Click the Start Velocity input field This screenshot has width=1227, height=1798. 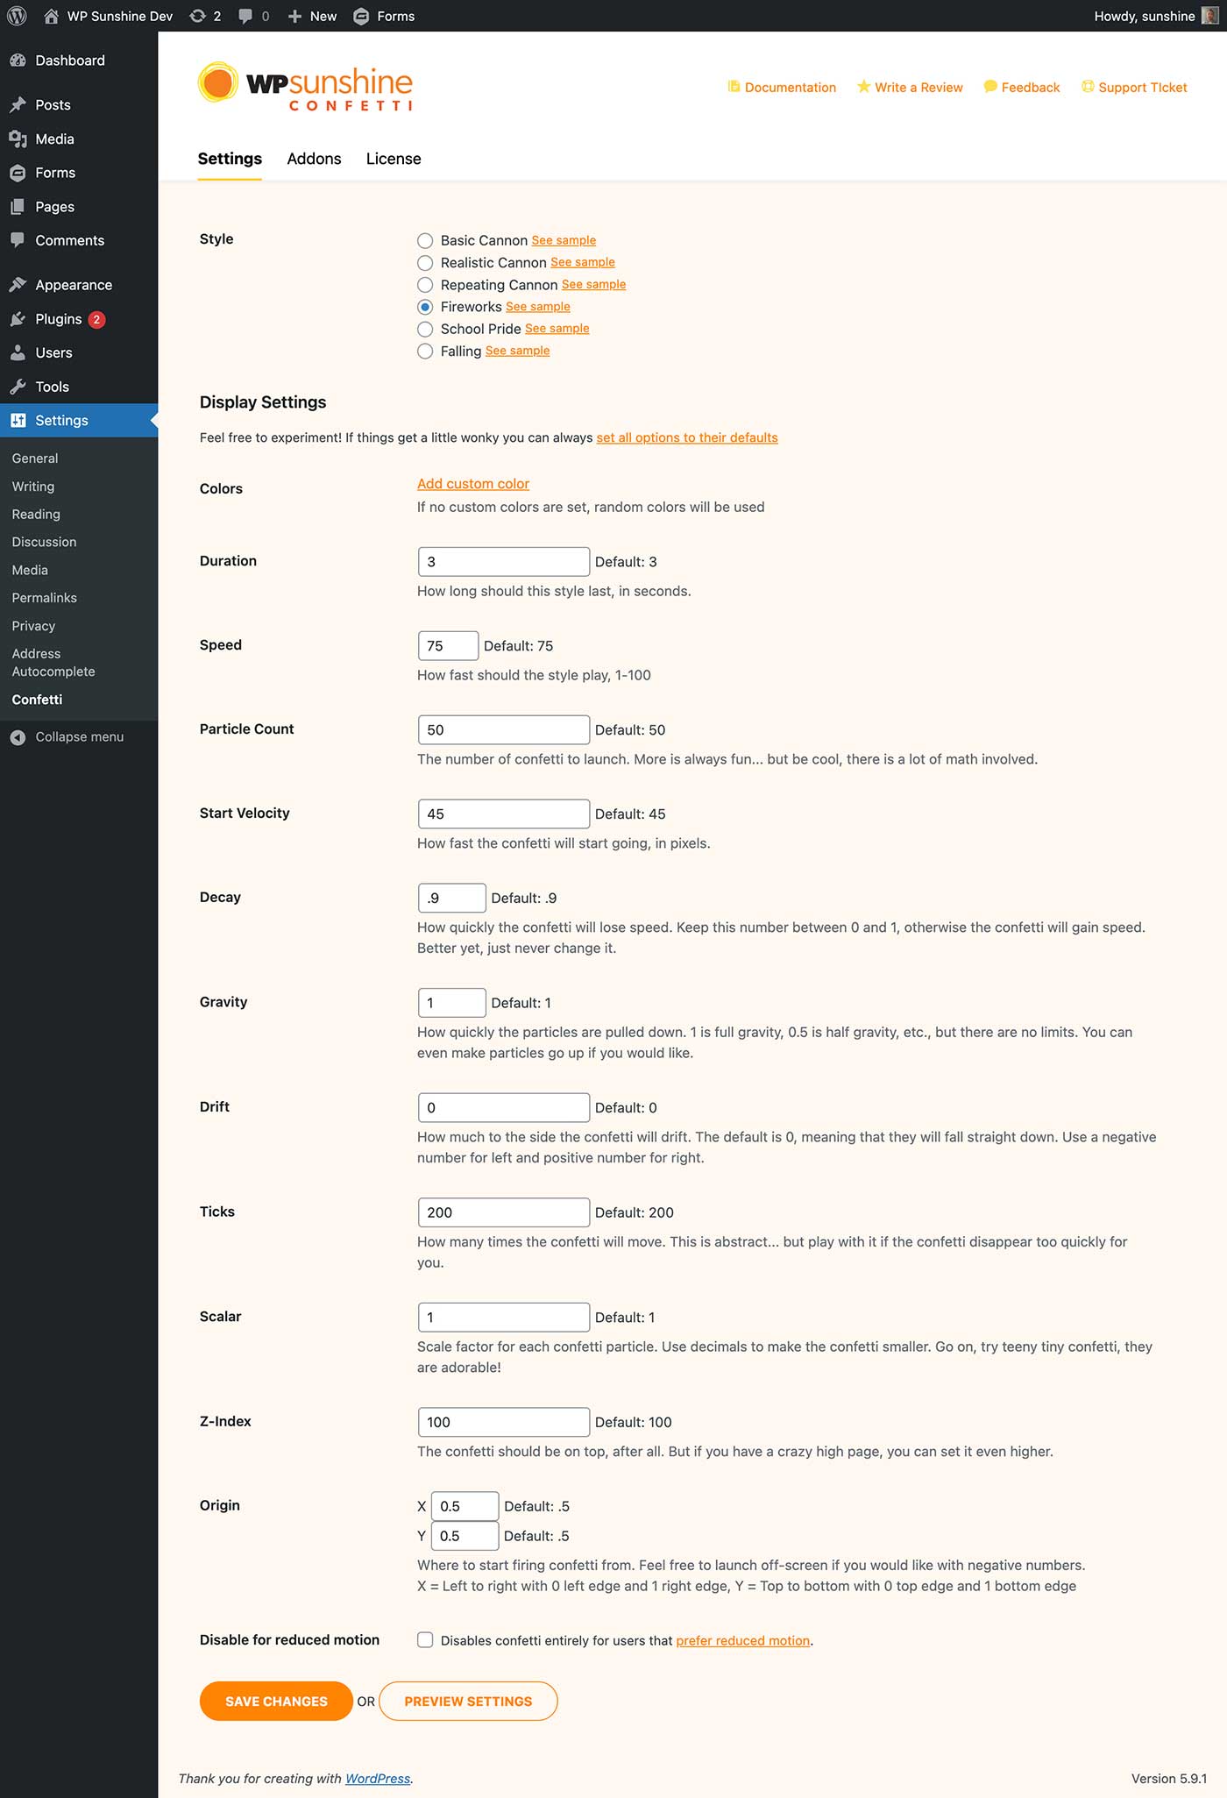[504, 814]
